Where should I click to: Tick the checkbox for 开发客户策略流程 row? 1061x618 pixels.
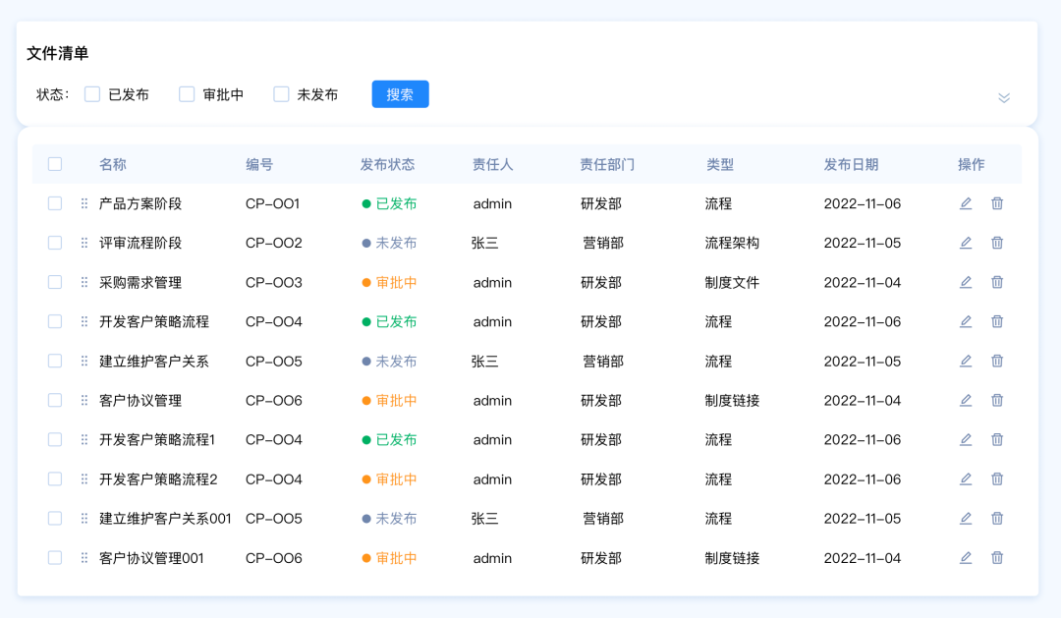[55, 321]
